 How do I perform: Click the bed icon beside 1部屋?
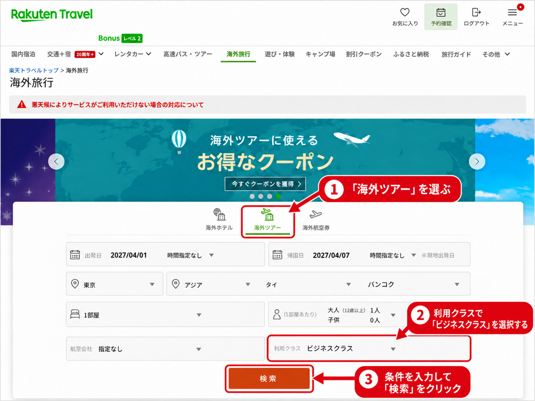point(75,314)
